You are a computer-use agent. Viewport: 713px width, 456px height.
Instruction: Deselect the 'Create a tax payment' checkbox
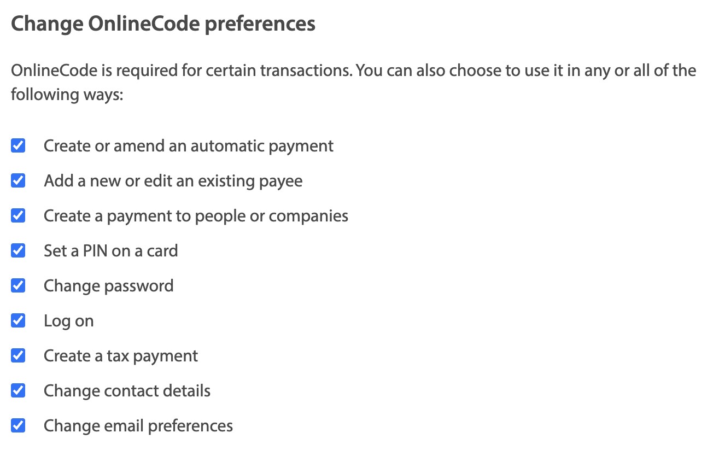click(x=18, y=356)
